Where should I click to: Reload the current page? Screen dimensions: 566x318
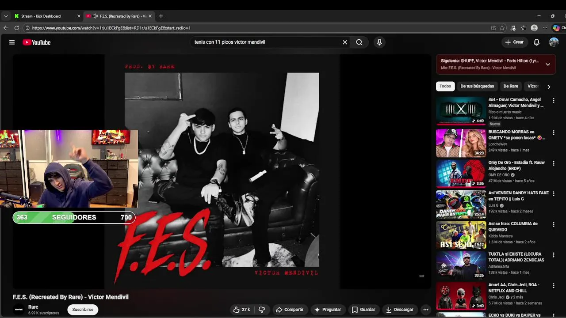(16, 28)
